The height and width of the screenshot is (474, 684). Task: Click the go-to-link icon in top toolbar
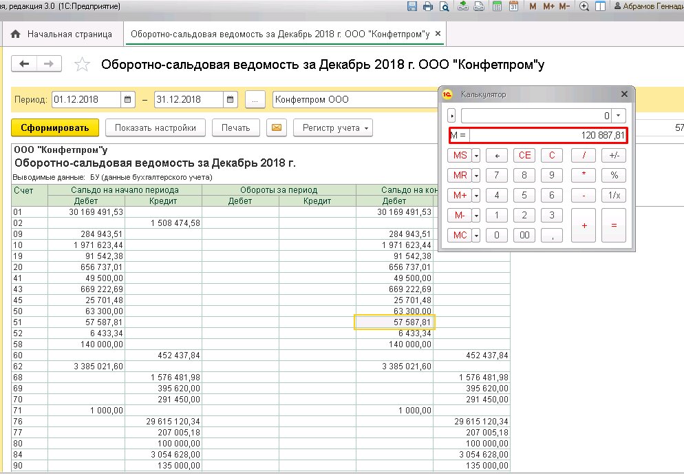(479, 6)
